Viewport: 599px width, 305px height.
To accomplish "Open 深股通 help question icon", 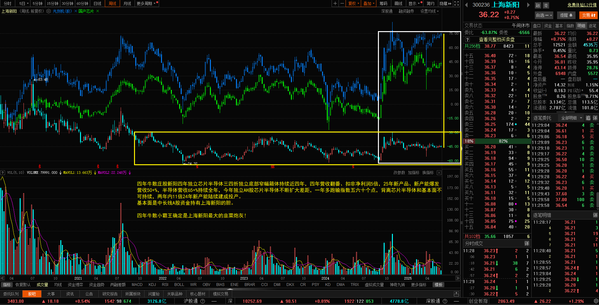I will coord(445,301).
